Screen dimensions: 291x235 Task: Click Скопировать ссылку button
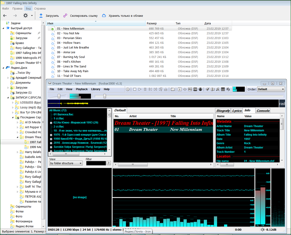tap(80, 16)
